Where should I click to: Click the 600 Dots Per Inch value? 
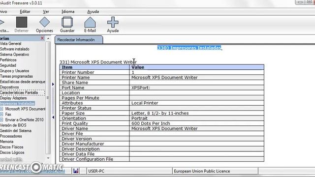151,123
